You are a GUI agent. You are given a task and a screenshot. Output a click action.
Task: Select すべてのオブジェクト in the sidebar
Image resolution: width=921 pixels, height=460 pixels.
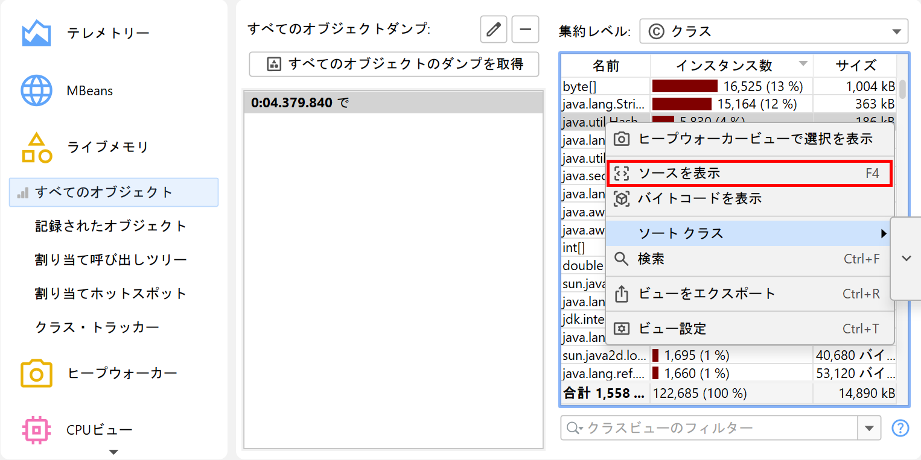click(114, 192)
